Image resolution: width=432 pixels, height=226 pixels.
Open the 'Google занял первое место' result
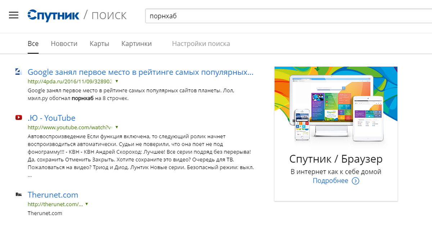(x=140, y=72)
